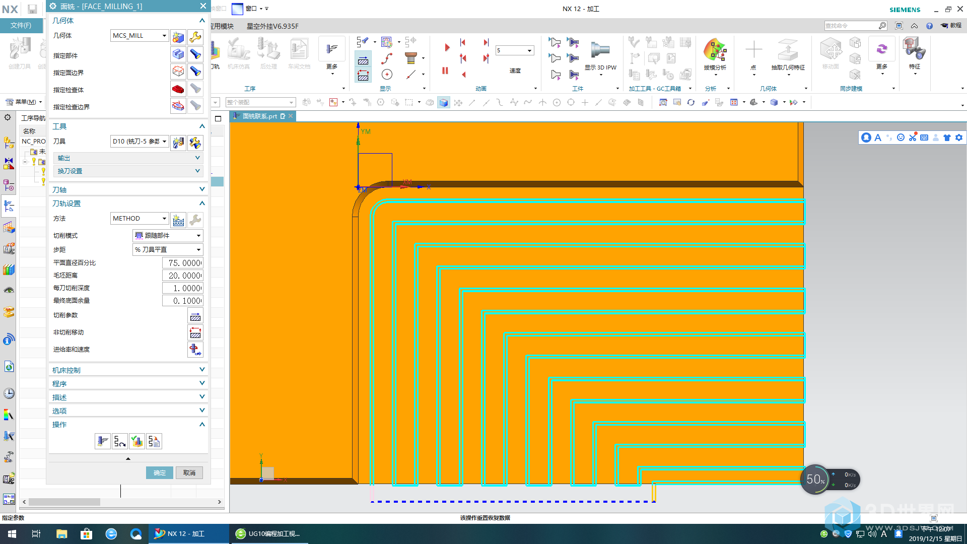Screen dimensions: 967x544
Task: Open the 方法 METHOD dropdown
Action: click(140, 218)
